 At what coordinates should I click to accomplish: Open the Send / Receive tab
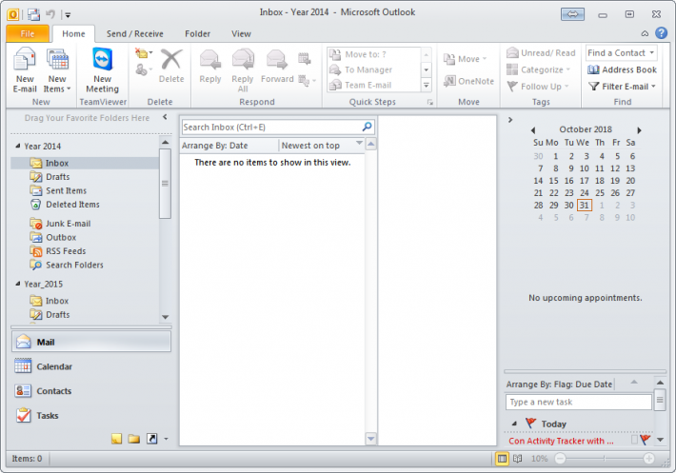point(134,33)
